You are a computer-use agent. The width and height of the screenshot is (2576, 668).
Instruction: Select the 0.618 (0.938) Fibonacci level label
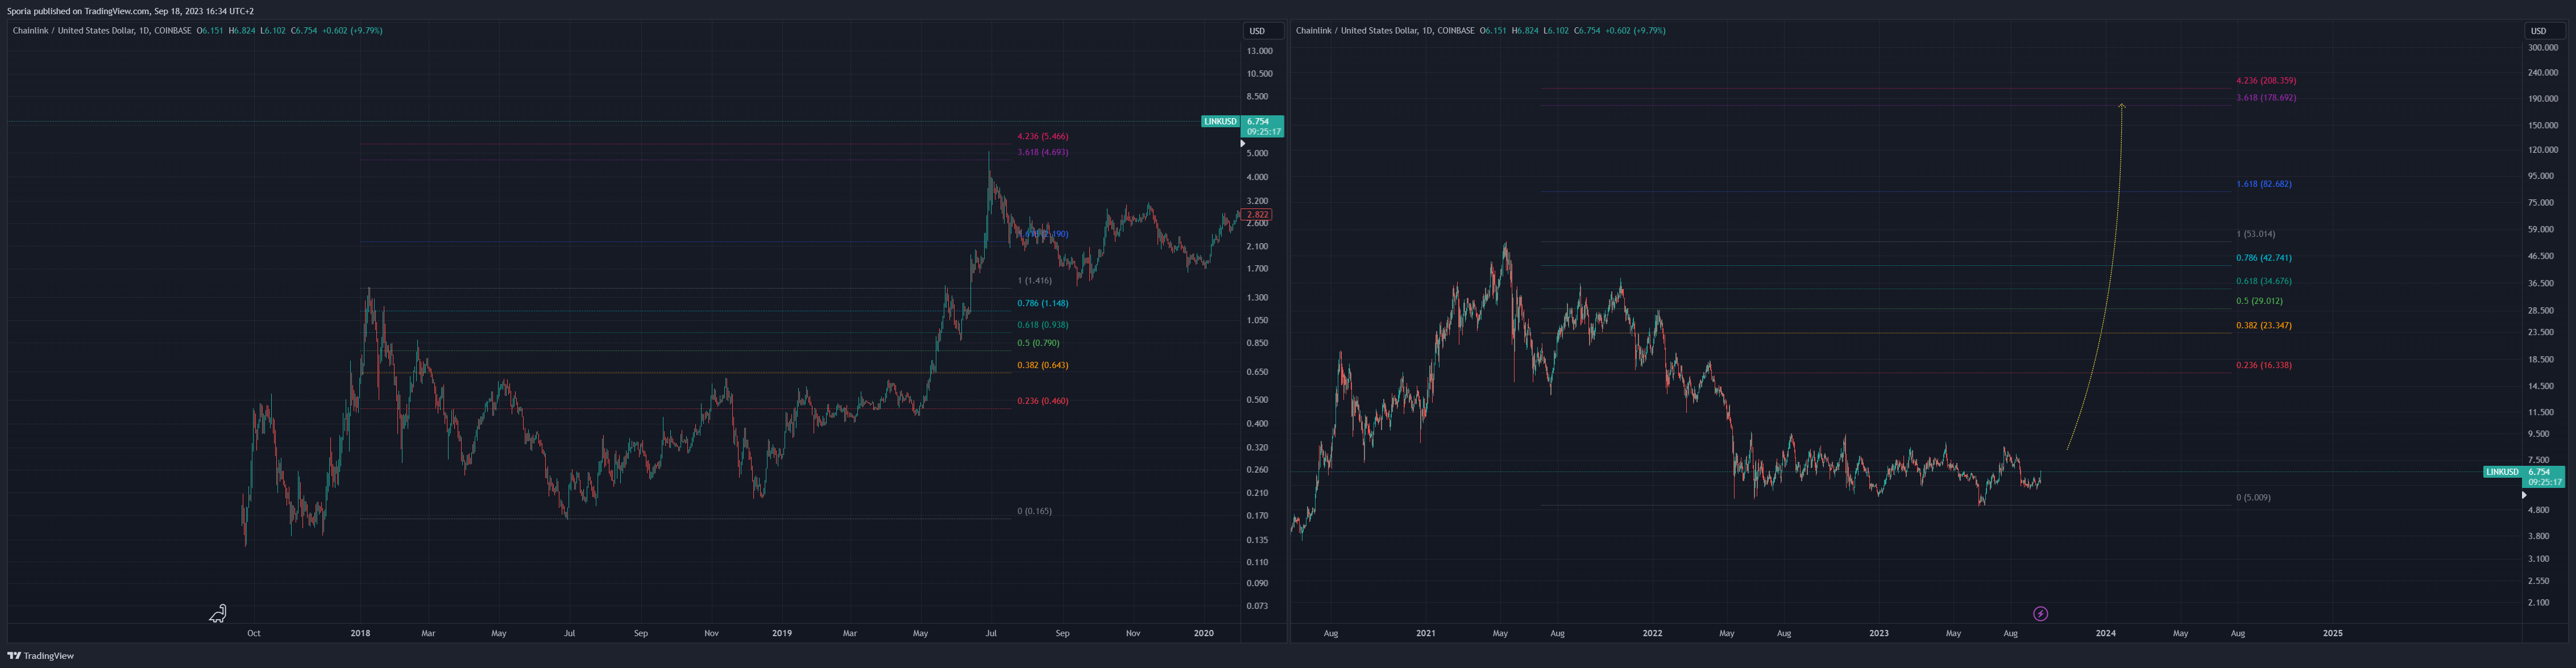(x=1042, y=324)
